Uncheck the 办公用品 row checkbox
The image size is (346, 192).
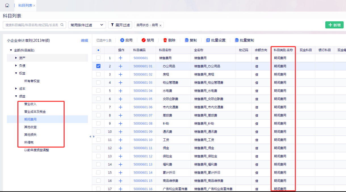98,66
